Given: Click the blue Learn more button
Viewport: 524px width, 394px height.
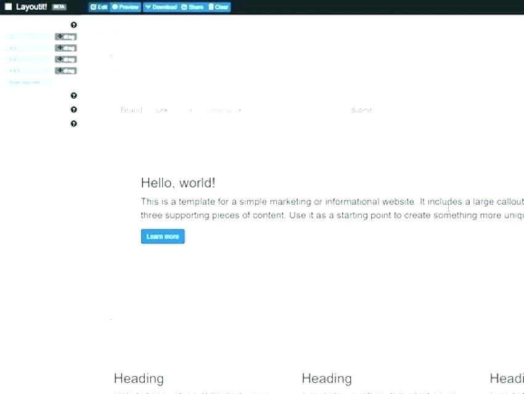Looking at the screenshot, I should click(x=163, y=237).
